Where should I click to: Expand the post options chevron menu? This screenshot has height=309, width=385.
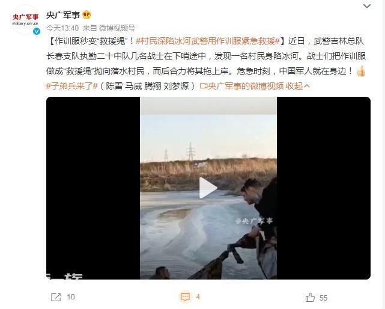367,6
